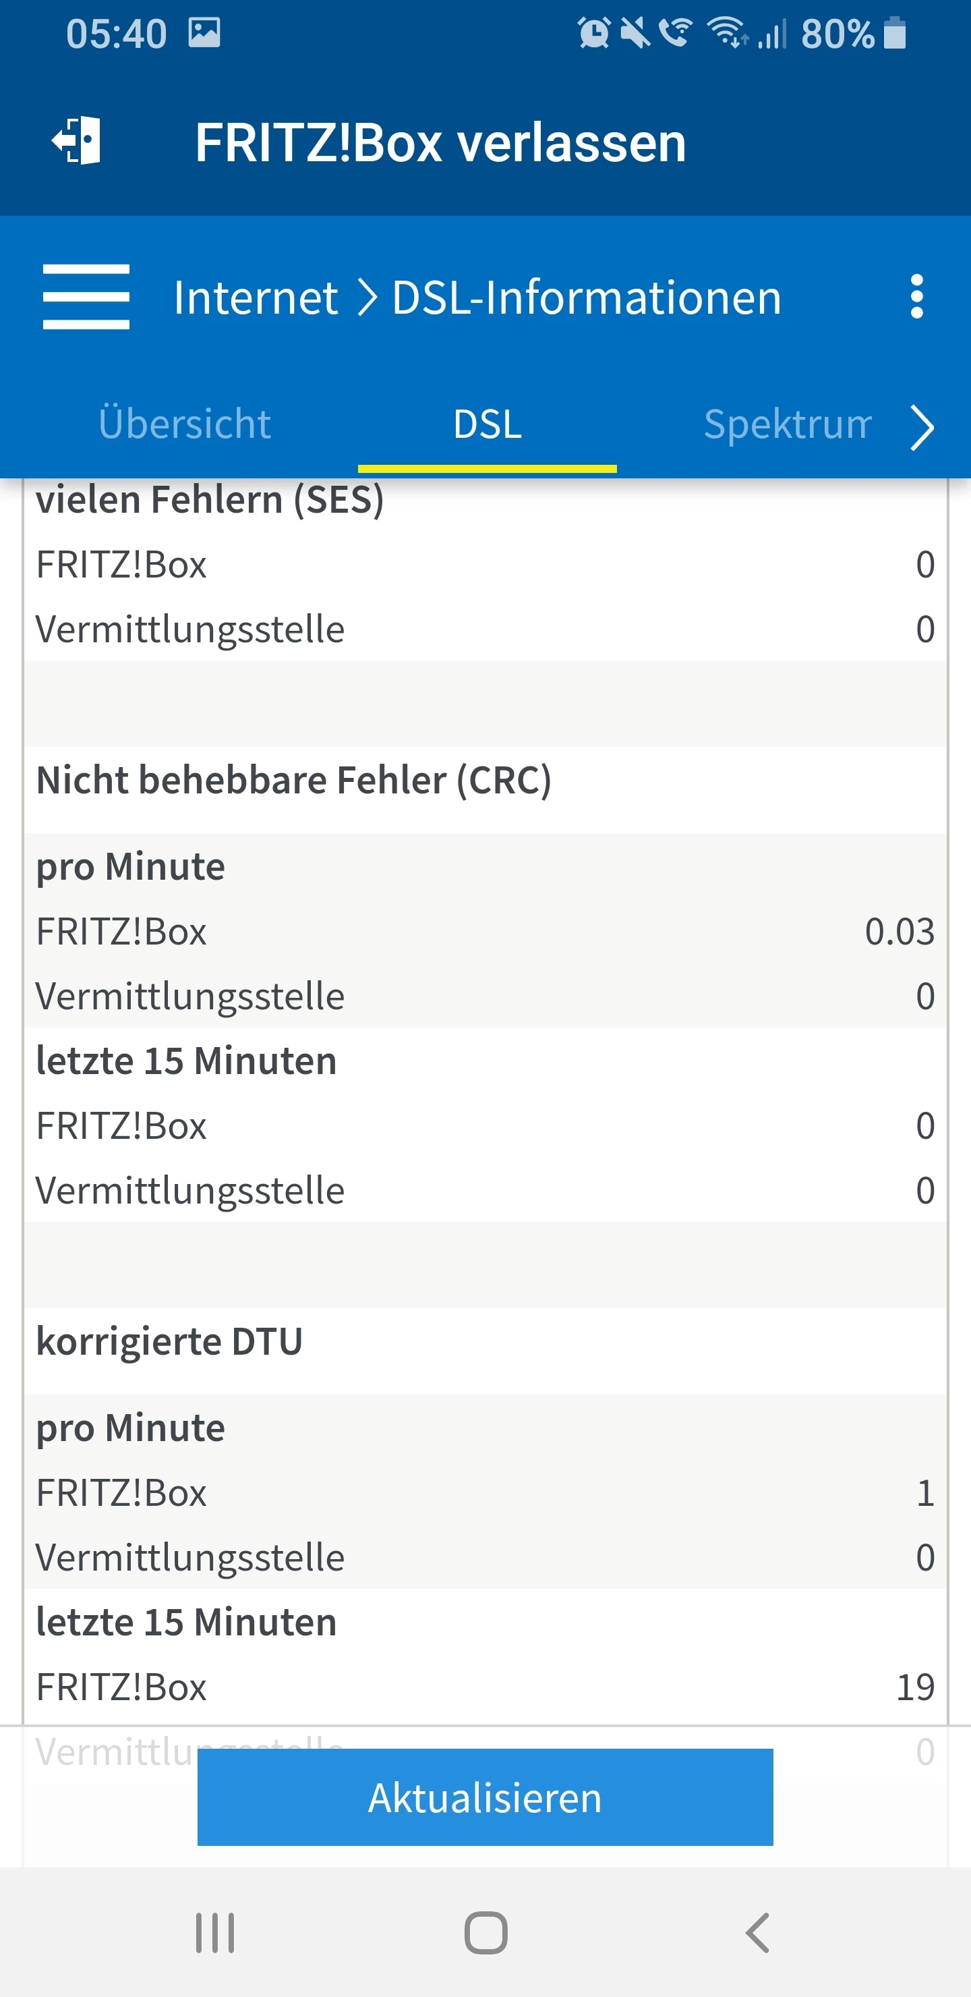Open Android recent apps button
Screen dimensions: 971x1997
214,1933
